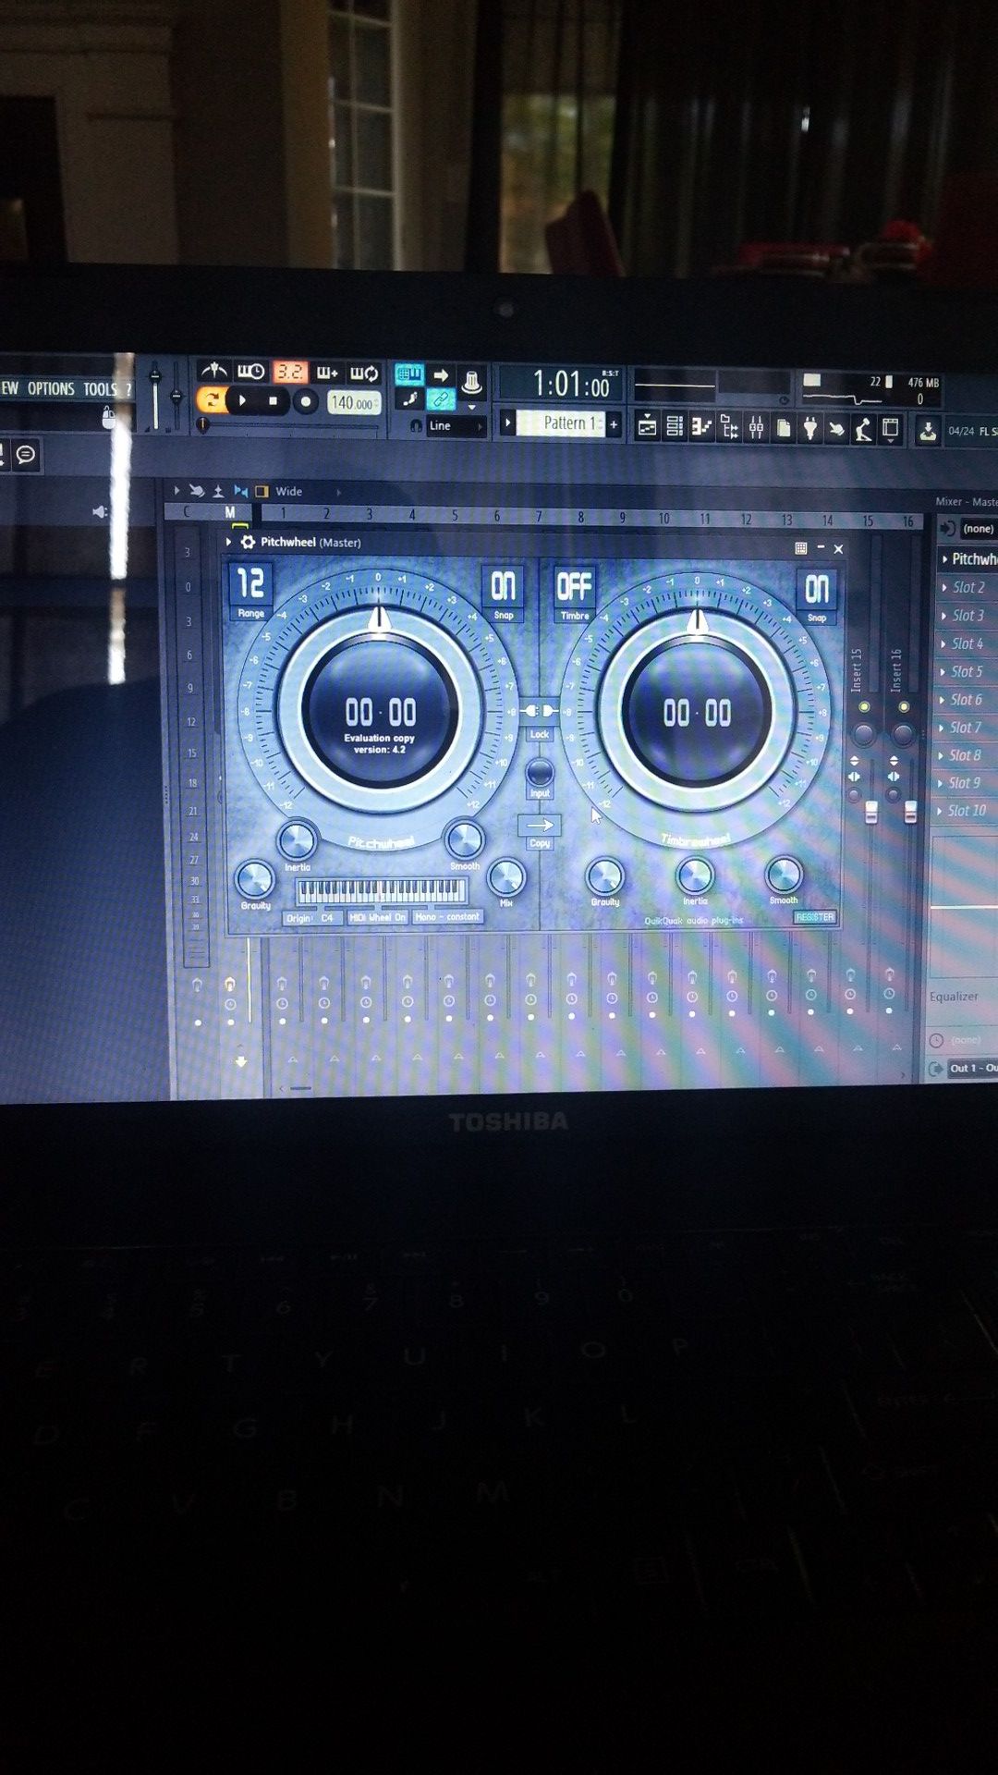Click the round Input button
The height and width of the screenshot is (1775, 998).
coord(540,772)
